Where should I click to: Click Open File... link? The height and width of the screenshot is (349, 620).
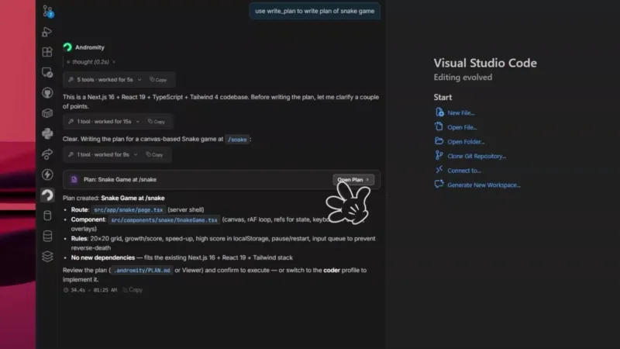(x=462, y=127)
